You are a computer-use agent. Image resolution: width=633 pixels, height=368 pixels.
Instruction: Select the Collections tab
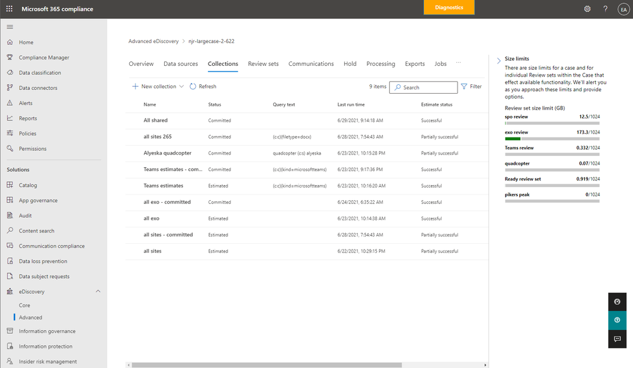pos(223,64)
